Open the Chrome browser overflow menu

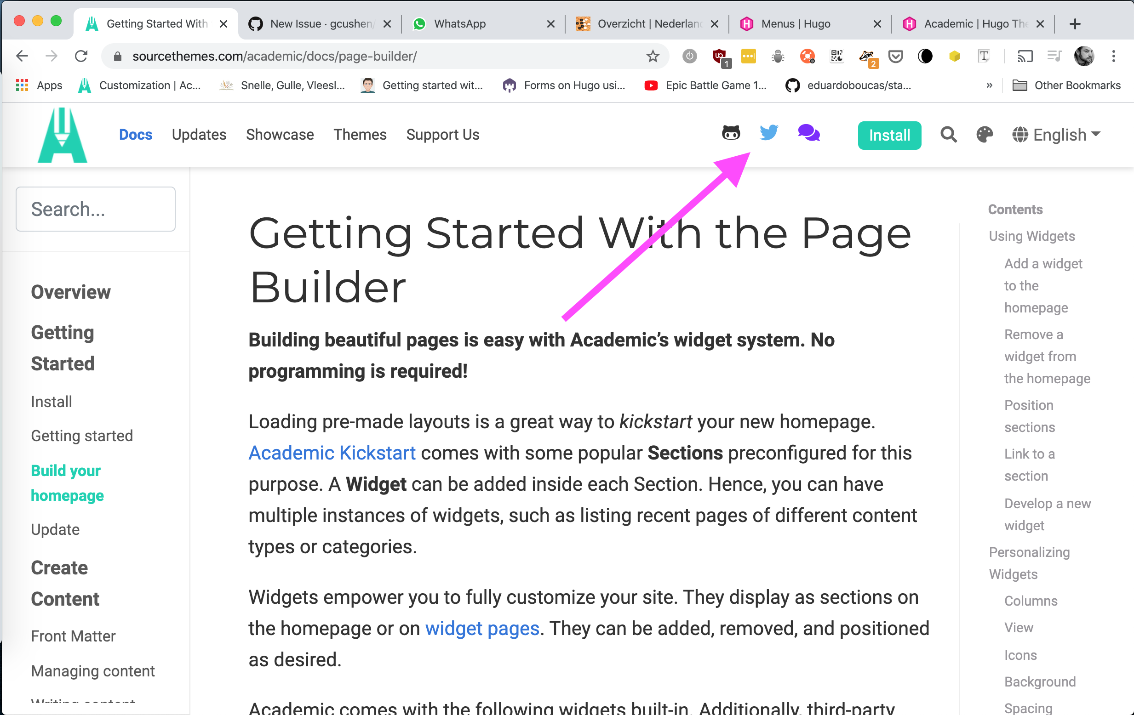[x=1114, y=56]
